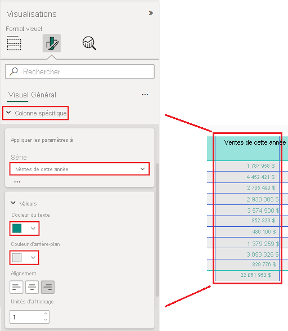Select the cell 829 776 $
This screenshot has width=288, height=331.
click(x=247, y=265)
